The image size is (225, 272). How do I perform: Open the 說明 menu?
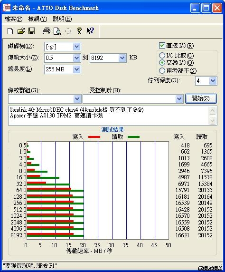point(62,19)
